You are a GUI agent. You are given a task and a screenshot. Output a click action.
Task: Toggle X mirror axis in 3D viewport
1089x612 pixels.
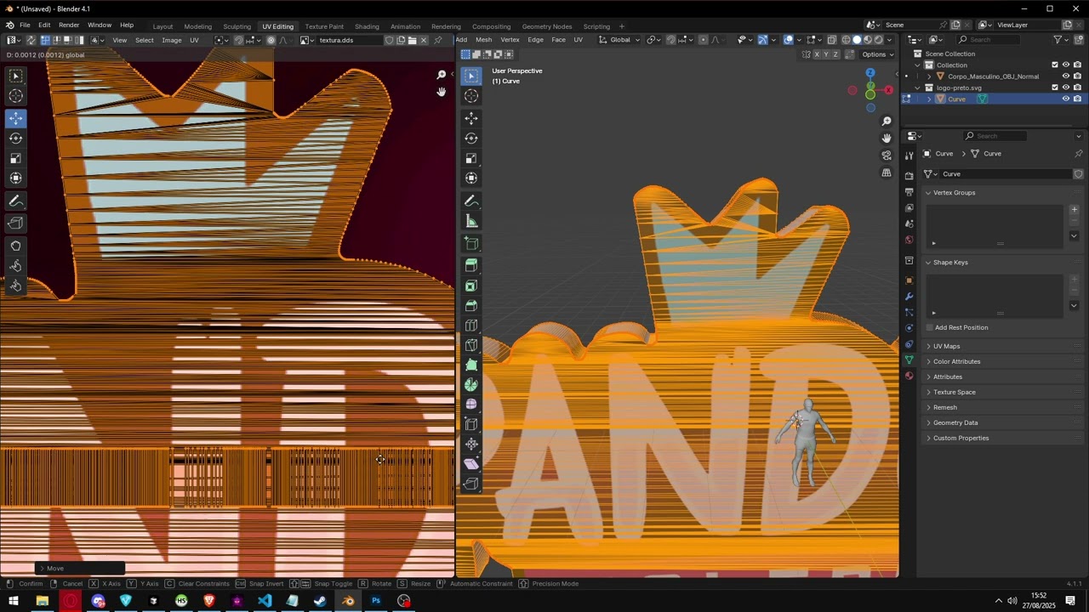tap(817, 54)
